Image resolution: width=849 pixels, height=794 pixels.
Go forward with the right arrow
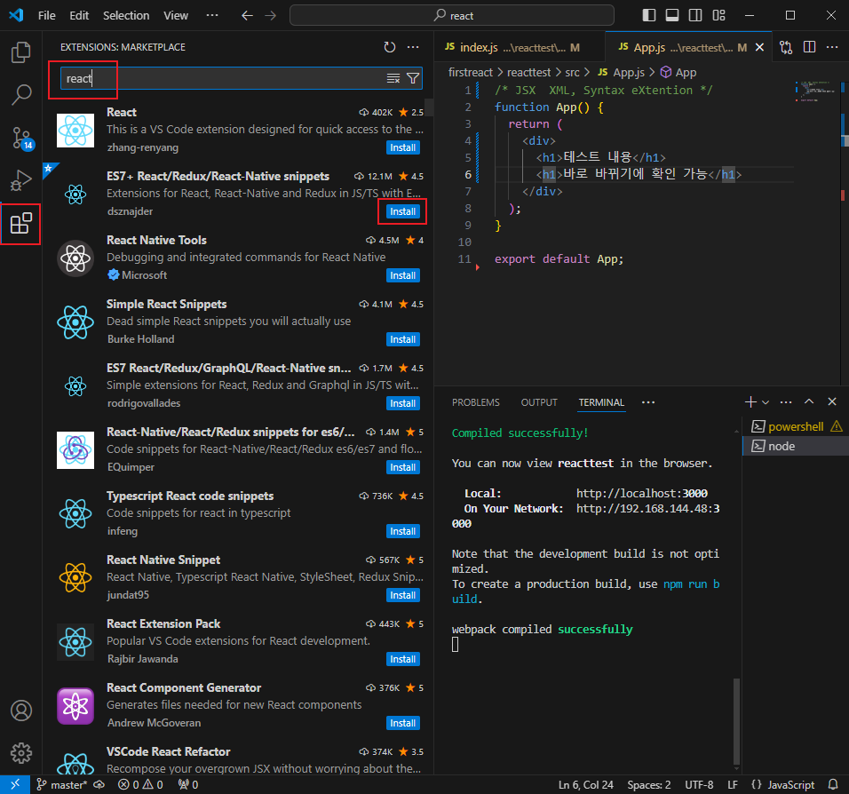coord(270,16)
